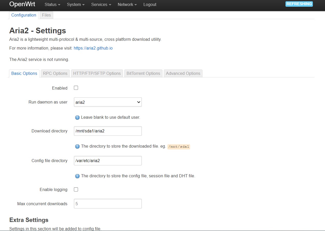Visit the aria2.github.io link
The image size is (325, 231).
click(x=93, y=48)
